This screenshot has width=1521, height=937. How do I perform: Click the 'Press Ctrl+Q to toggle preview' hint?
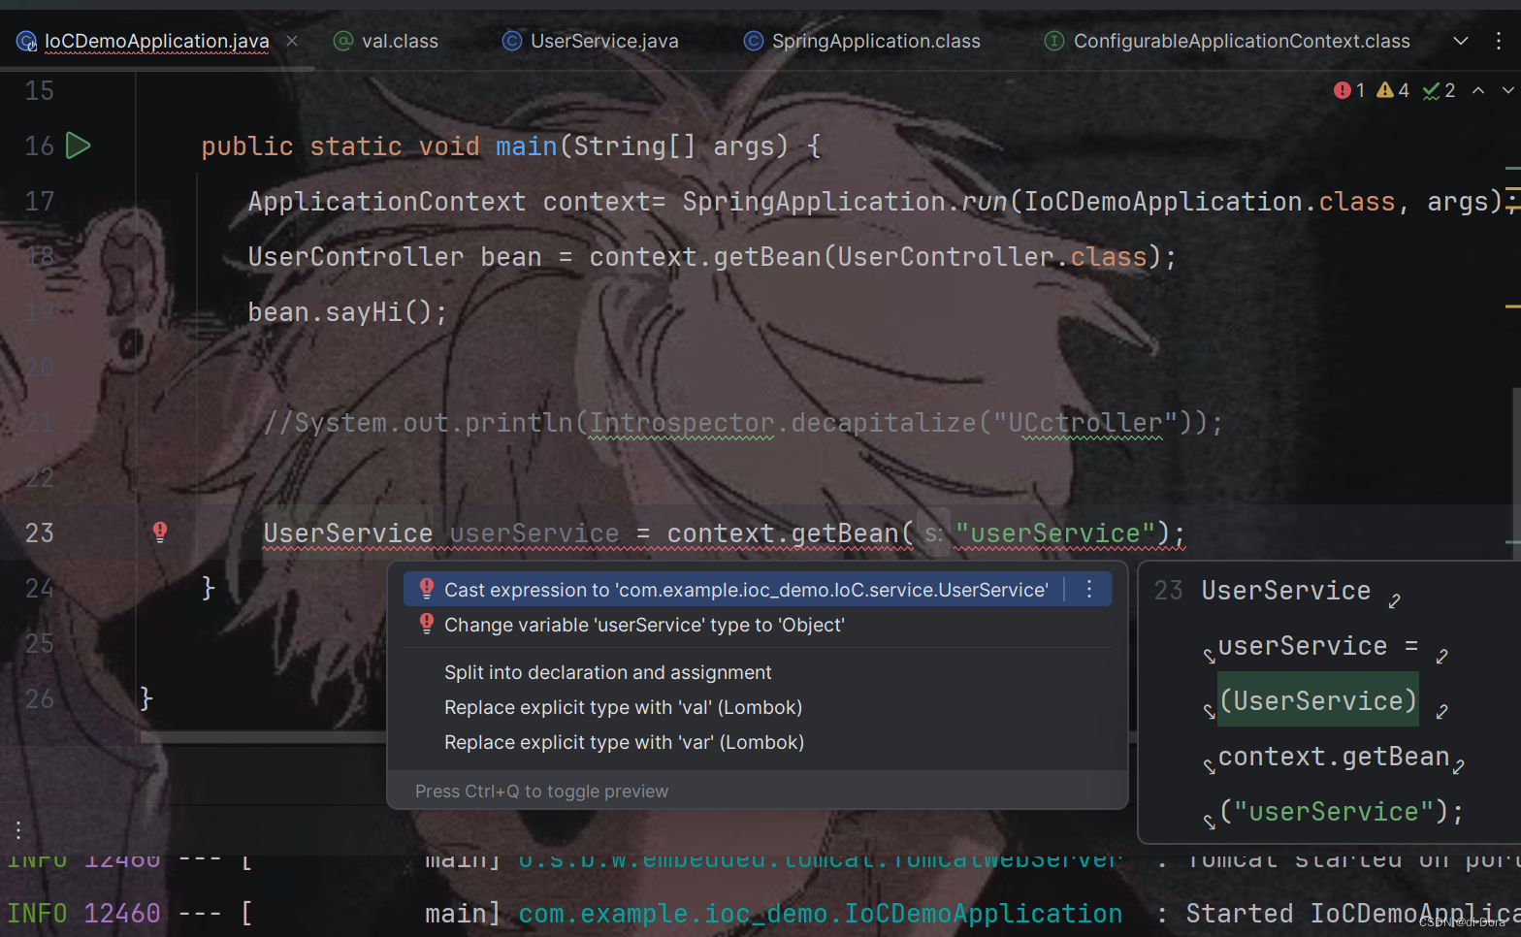pos(541,792)
